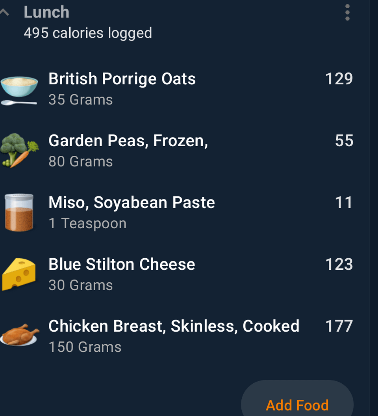Collapse the Lunch section chevron
Image resolution: width=378 pixels, height=416 pixels.
click(4, 12)
